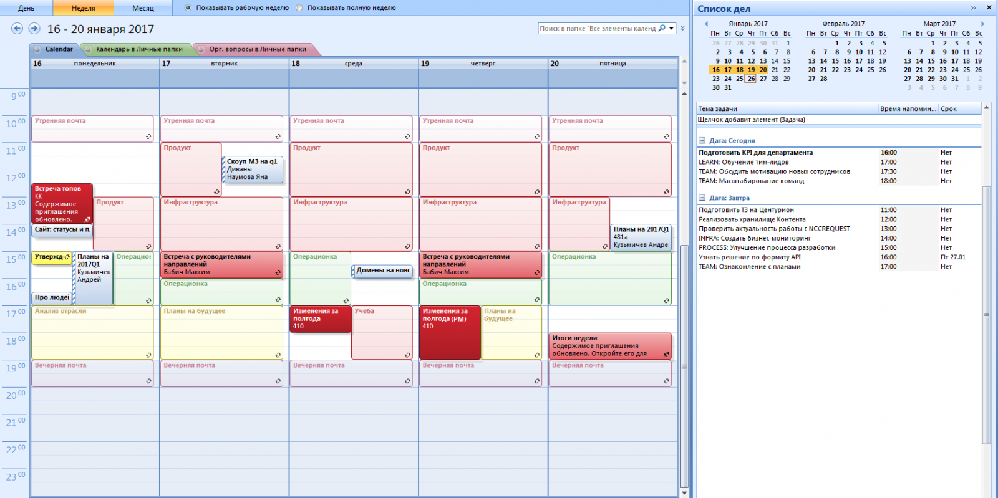Select task Реализовать хранилище Контента
This screenshot has width=998, height=498.
[838, 219]
